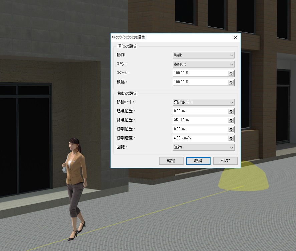This screenshot has height=251, width=296.
Task: Cancel with the 取消 button
Action: (198, 161)
